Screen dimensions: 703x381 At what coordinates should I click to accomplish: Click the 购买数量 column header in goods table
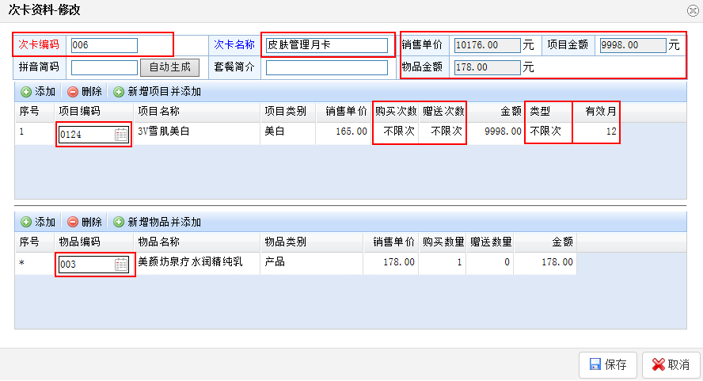(442, 242)
